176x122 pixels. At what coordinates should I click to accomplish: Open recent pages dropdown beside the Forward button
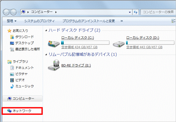point(19,12)
